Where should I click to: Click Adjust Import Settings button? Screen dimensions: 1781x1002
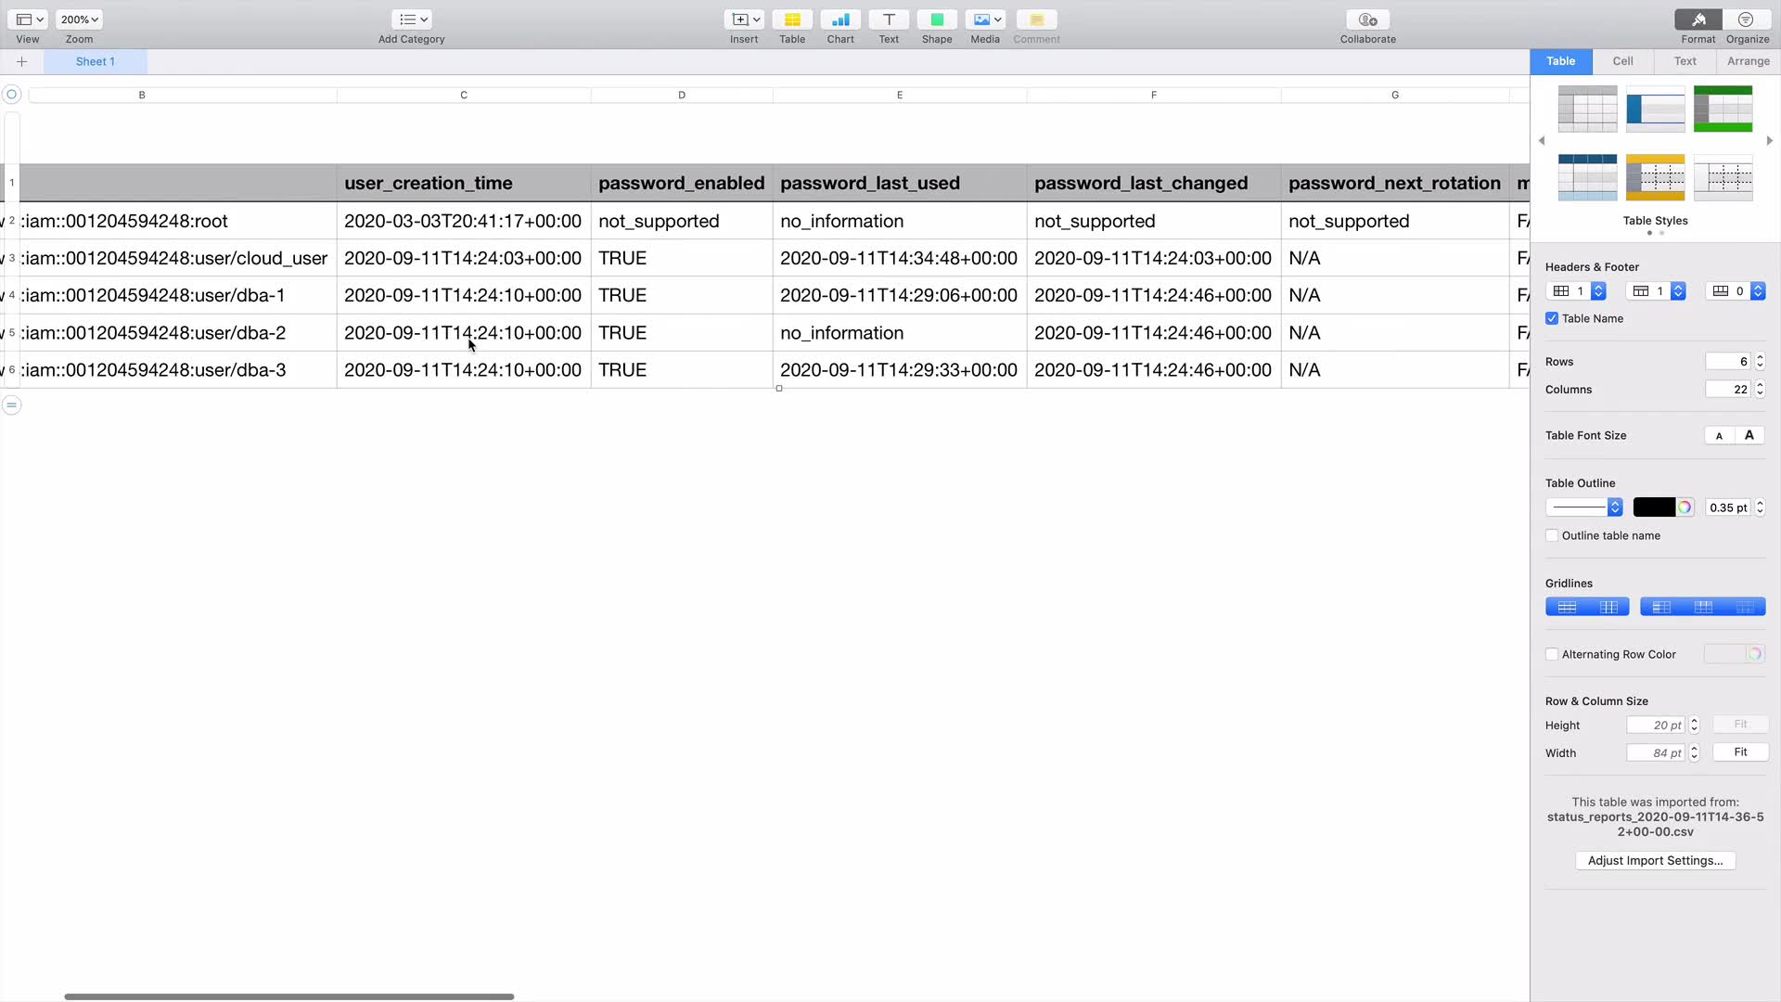coord(1655,861)
